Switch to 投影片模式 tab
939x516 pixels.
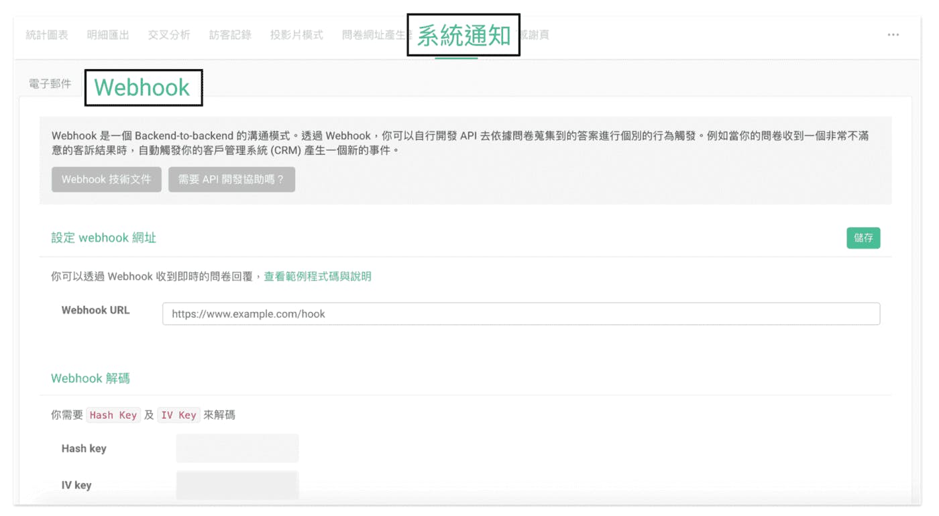coord(296,35)
